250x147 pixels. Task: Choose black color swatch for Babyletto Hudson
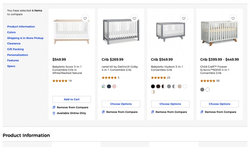153,86
